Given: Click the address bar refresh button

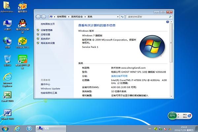Looking at the screenshot, I should (x=122, y=17).
